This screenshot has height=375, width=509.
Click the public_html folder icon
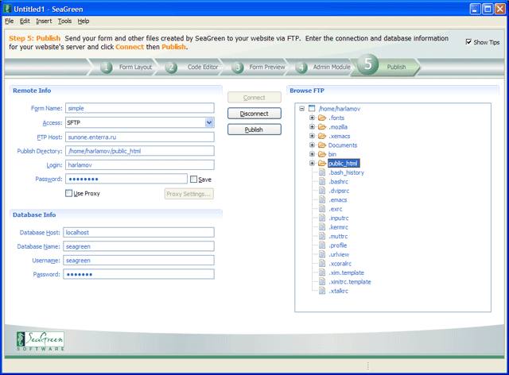click(322, 163)
